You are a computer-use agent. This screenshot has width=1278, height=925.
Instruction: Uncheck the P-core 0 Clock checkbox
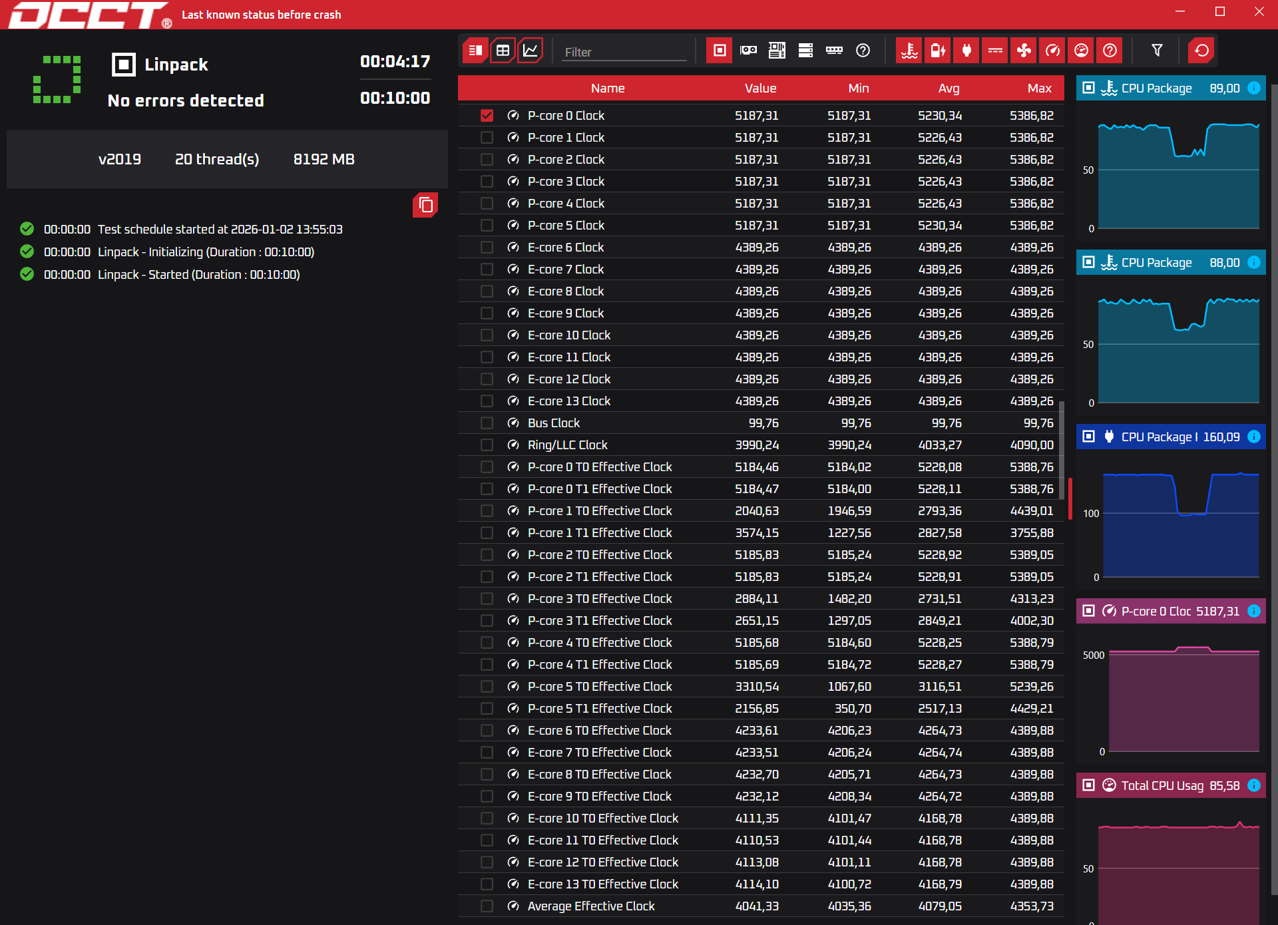[487, 116]
